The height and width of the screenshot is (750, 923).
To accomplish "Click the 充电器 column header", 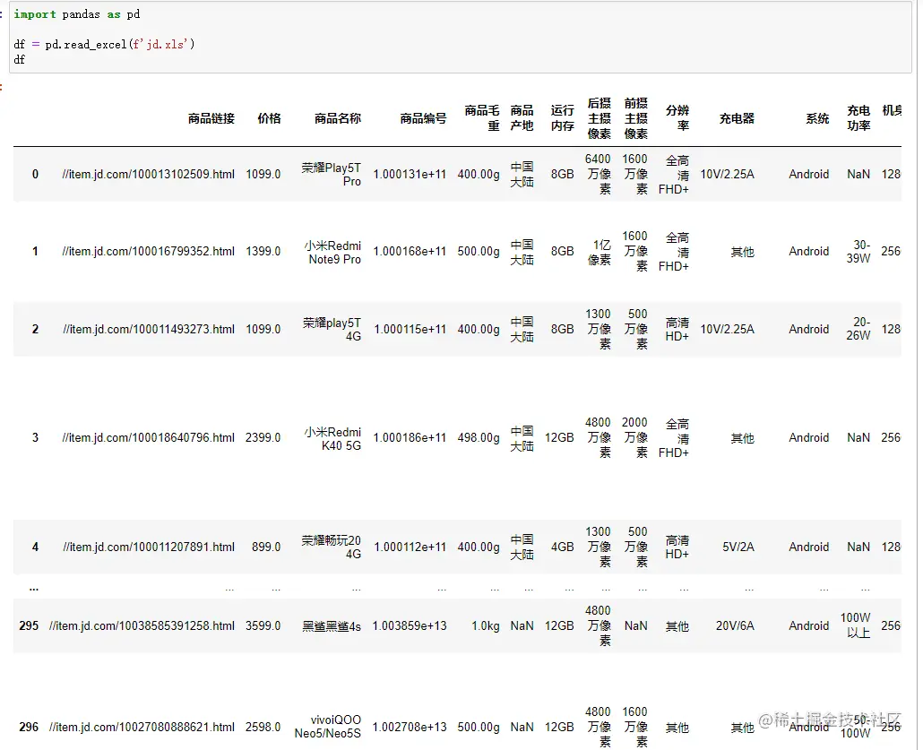I will 737,118.
